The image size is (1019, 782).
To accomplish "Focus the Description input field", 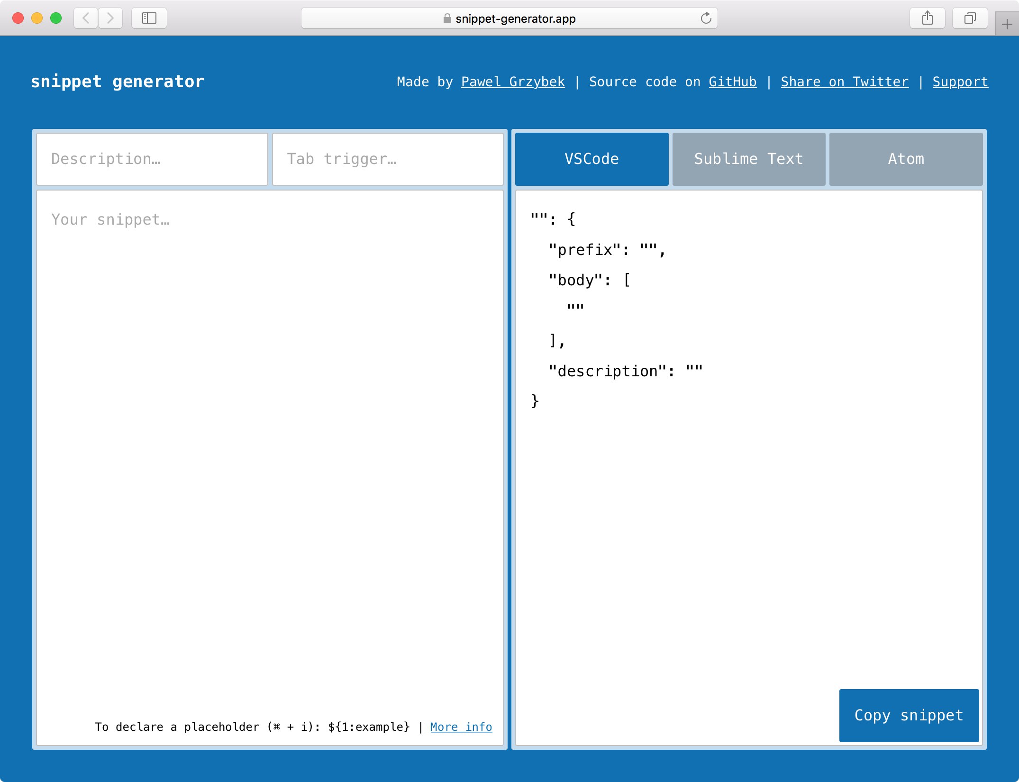I will tap(152, 159).
